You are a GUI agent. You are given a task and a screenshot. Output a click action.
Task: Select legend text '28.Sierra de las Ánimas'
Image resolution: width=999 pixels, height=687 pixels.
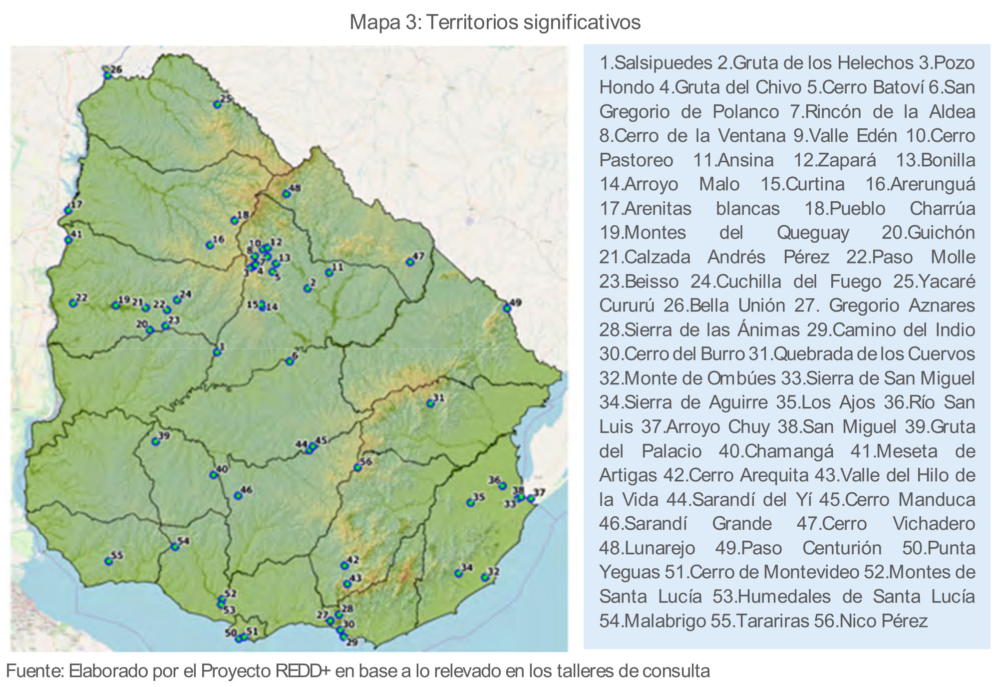[699, 330]
